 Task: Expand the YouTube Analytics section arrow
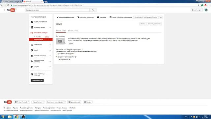[50, 56]
